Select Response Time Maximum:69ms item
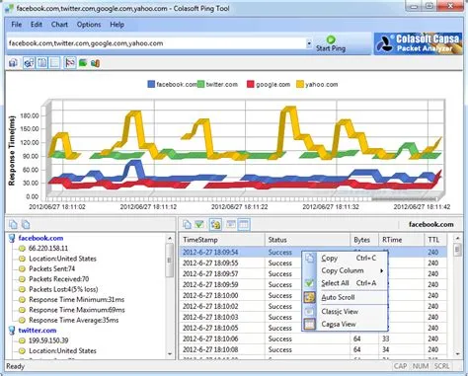The height and width of the screenshot is (376, 468). coord(77,310)
